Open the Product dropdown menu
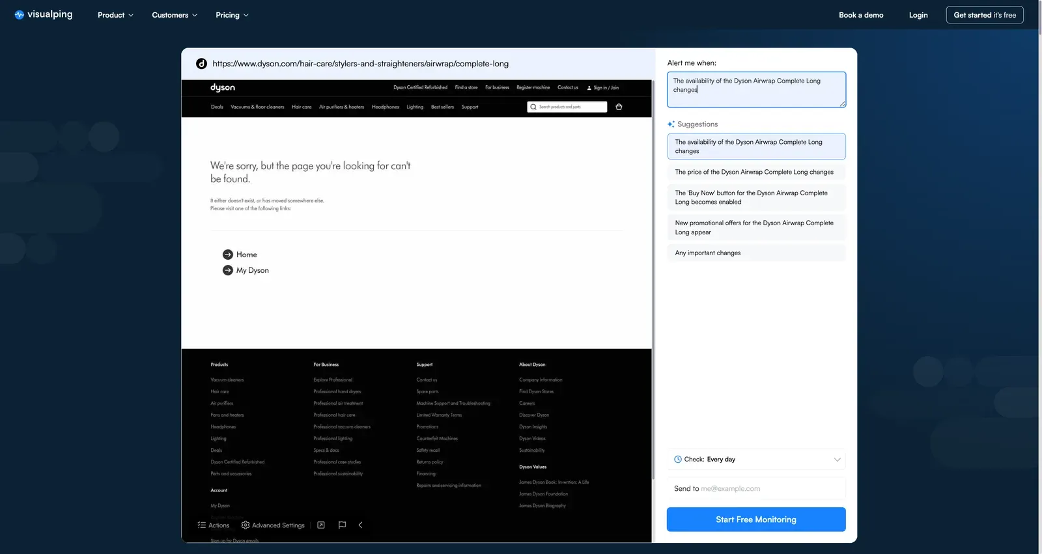Viewport: 1042px width, 554px height. click(115, 15)
